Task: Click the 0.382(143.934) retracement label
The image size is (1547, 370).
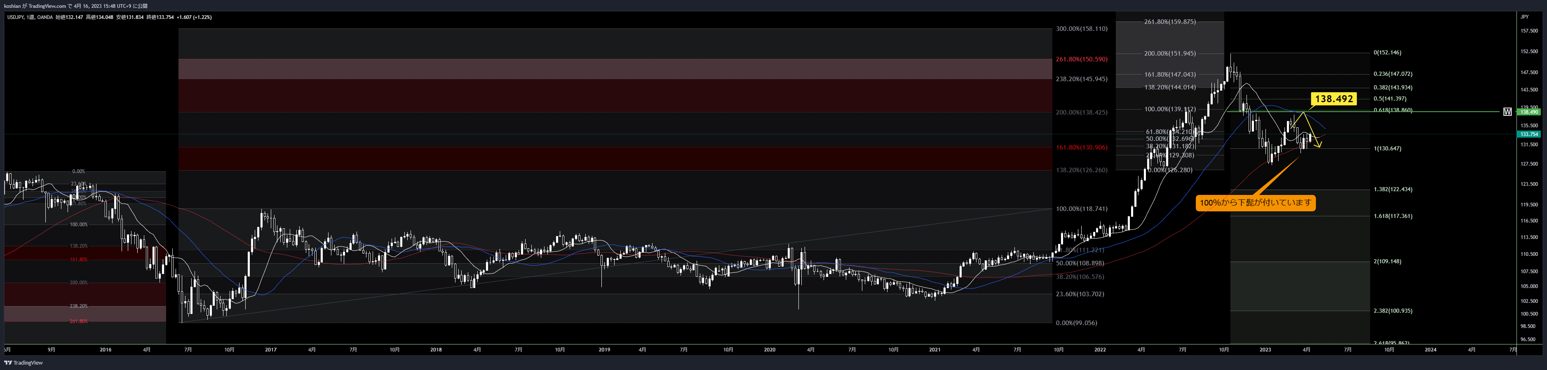Action: [1393, 88]
